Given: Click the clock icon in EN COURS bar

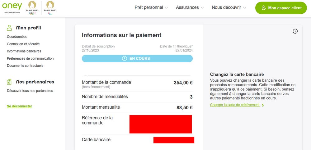Looking at the screenshot, I should 125,58.
